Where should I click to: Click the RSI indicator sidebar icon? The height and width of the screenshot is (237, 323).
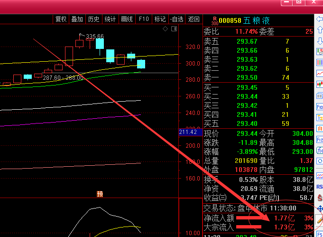320,187
